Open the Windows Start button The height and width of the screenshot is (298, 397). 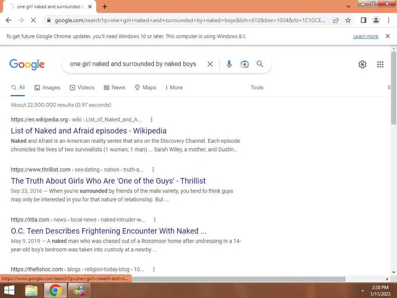point(9,290)
